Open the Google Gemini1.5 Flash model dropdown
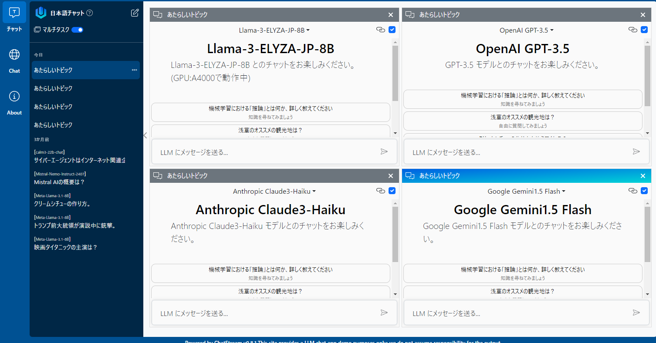This screenshot has height=343, width=656. (x=523, y=191)
